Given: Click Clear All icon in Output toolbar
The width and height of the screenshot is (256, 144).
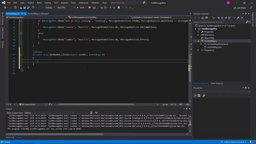Looking at the screenshot, I should (91, 113).
